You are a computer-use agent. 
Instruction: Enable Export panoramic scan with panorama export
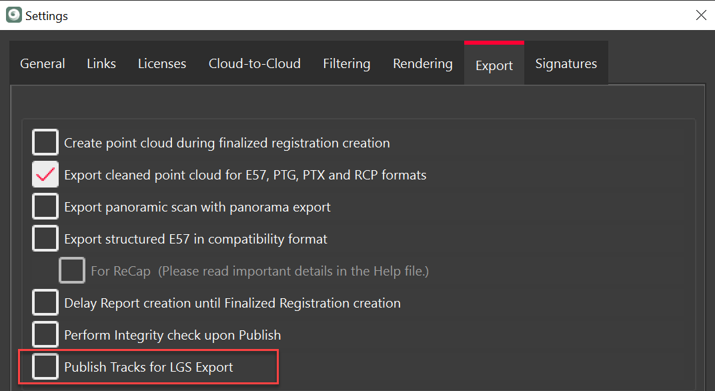45,207
